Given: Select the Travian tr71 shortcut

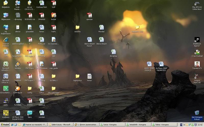Looking at the screenshot, I should coord(197,64).
